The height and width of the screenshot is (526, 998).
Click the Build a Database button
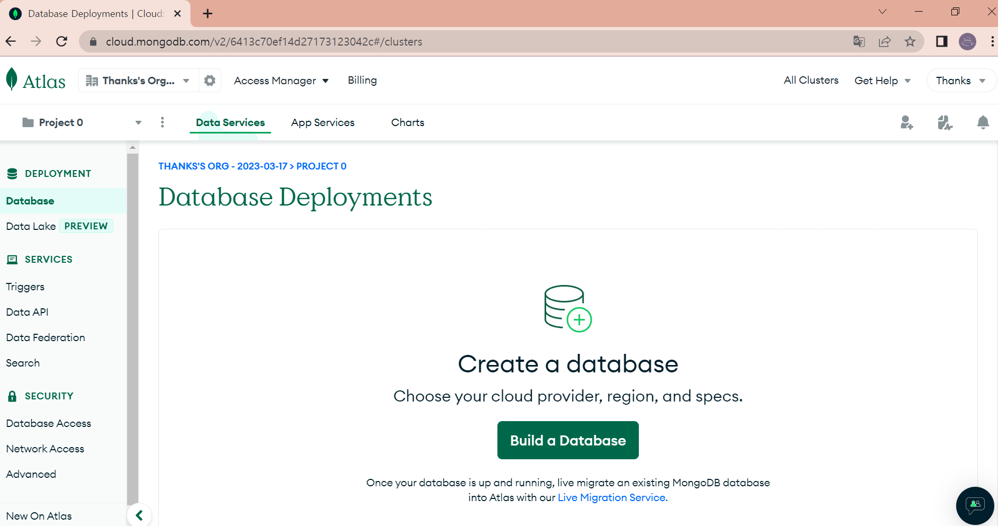coord(568,440)
